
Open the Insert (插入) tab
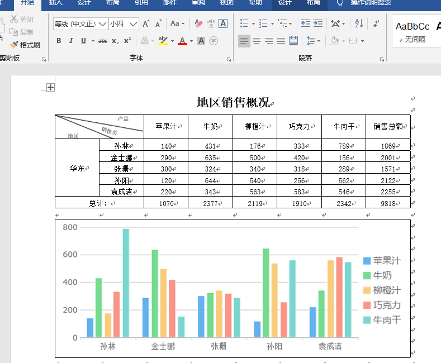pyautogui.click(x=56, y=3)
